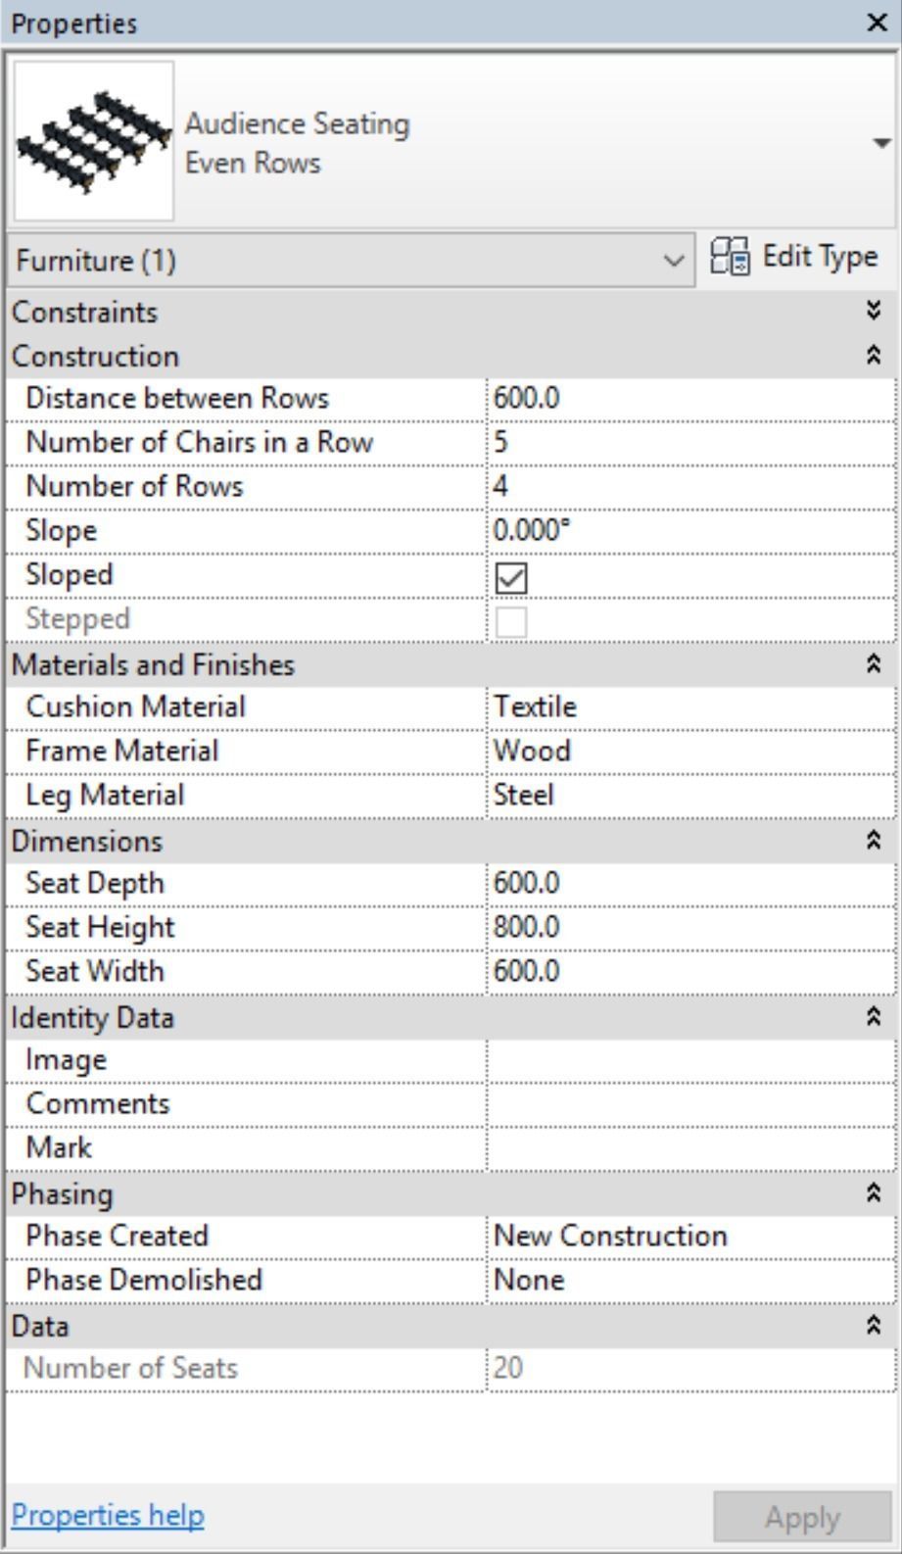Click the Distance between Rows value field
The image size is (902, 1554).
coord(689,399)
